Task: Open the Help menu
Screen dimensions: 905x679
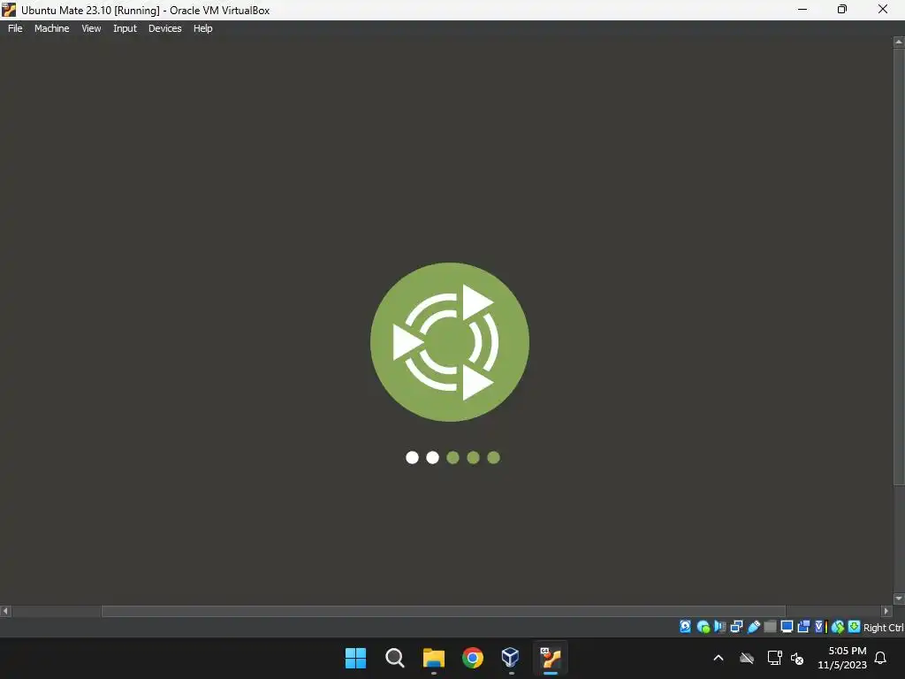Action: tap(202, 28)
